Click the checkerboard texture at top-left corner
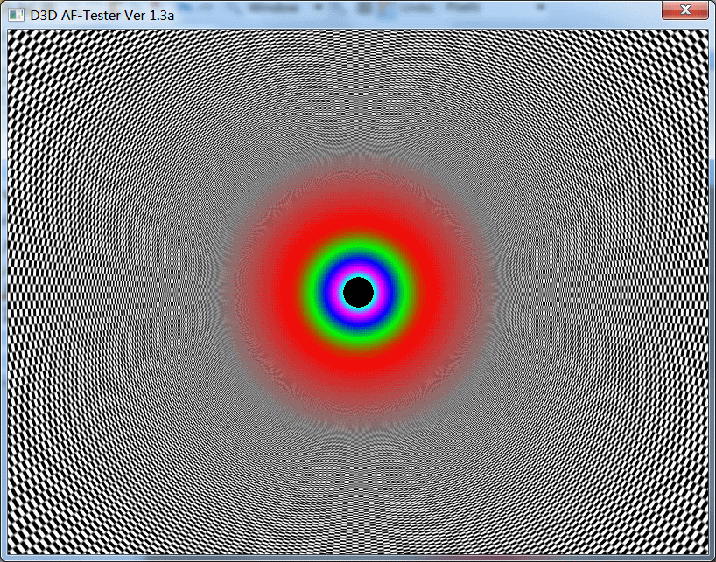The image size is (716, 562). coord(26,48)
